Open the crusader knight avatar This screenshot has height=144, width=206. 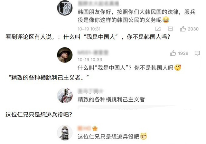pyautogui.click(x=65, y=96)
